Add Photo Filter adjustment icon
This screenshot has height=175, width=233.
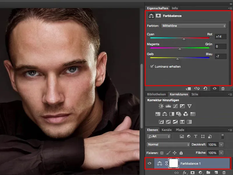(x=179, y=114)
